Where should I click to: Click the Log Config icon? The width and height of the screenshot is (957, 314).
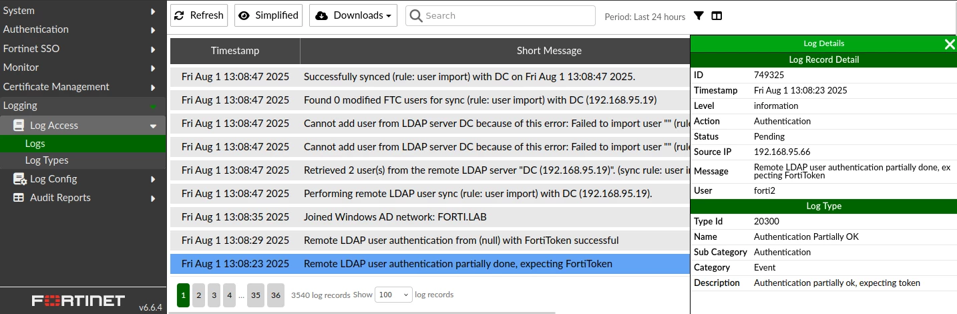pyautogui.click(x=19, y=179)
